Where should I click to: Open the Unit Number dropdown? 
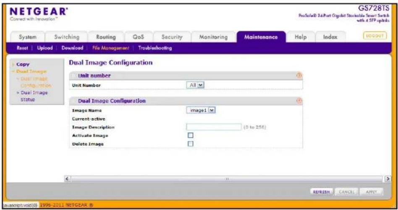point(195,85)
